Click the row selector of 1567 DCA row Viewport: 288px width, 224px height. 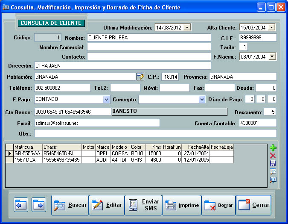[9, 160]
